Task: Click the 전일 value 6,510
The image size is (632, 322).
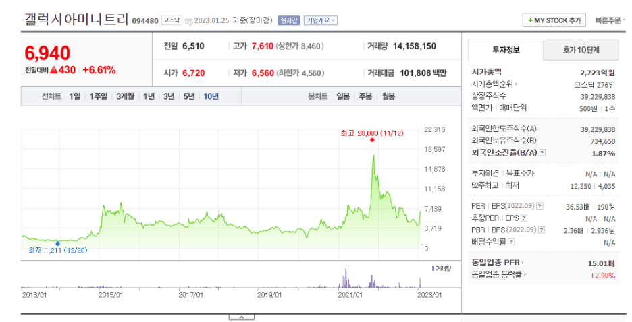Action: [x=194, y=46]
